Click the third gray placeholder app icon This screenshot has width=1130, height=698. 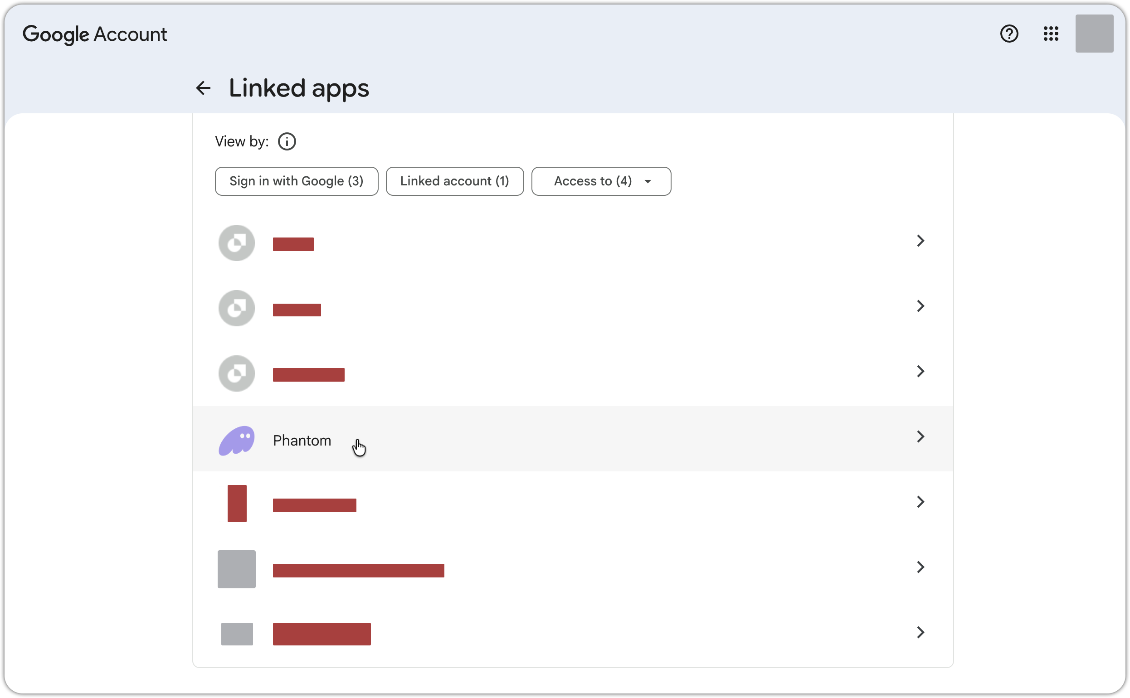click(236, 373)
